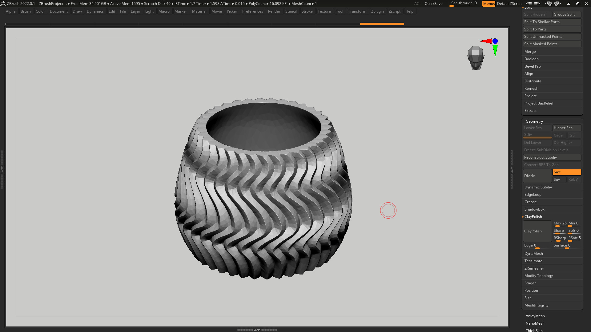Expand the left tray divider arrow
The height and width of the screenshot is (332, 591).
(2, 169)
